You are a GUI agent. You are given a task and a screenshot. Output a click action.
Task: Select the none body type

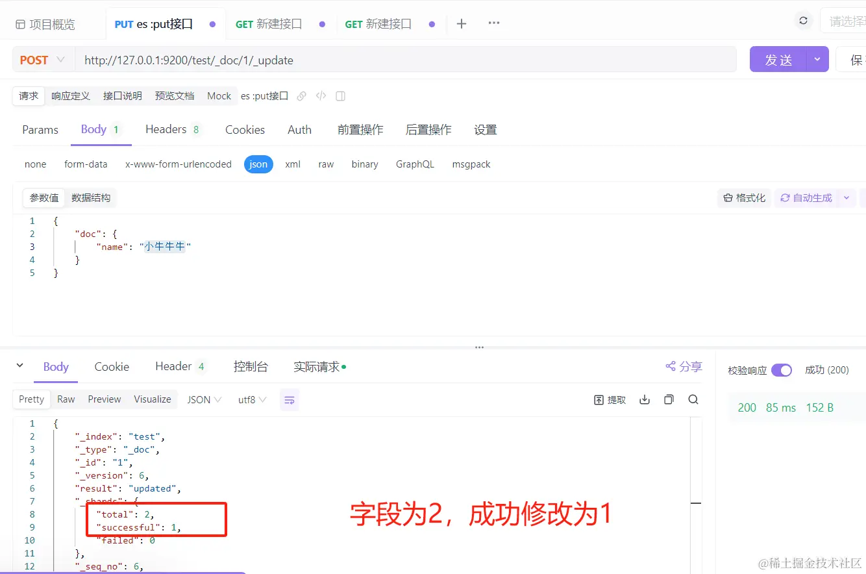tap(36, 164)
